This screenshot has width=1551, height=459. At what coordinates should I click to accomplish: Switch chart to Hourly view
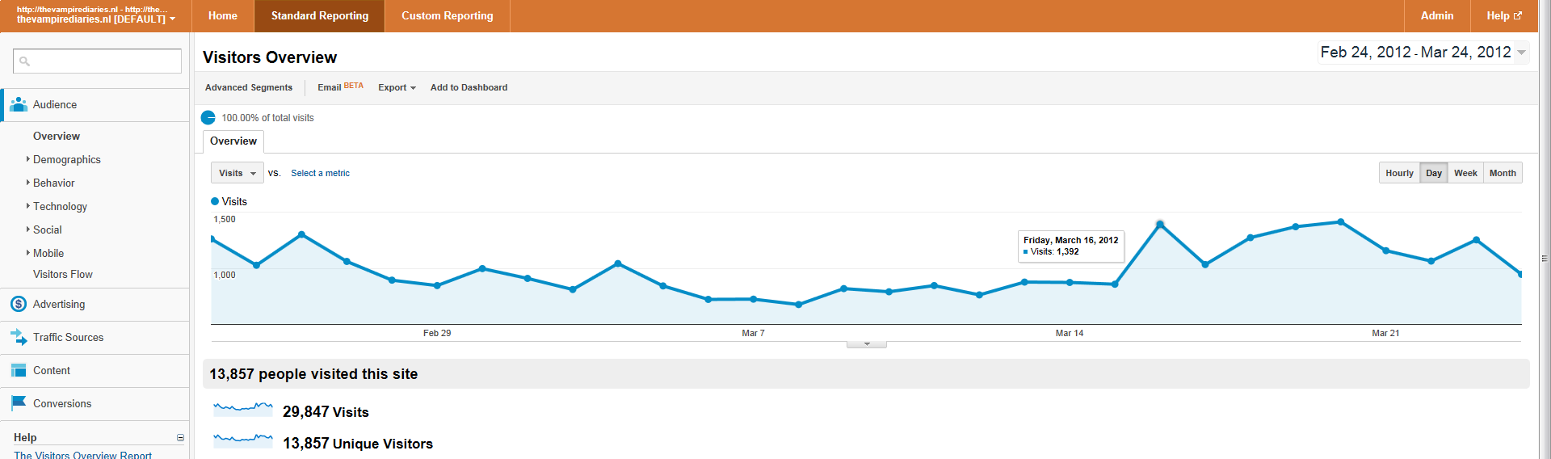[1399, 173]
